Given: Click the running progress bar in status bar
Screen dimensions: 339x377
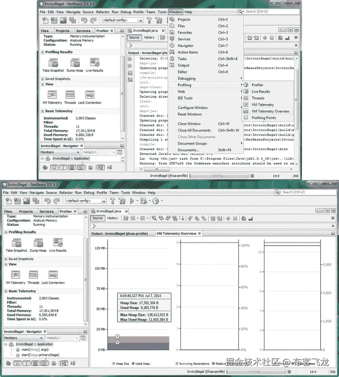Looking at the screenshot, I should 256,372.
